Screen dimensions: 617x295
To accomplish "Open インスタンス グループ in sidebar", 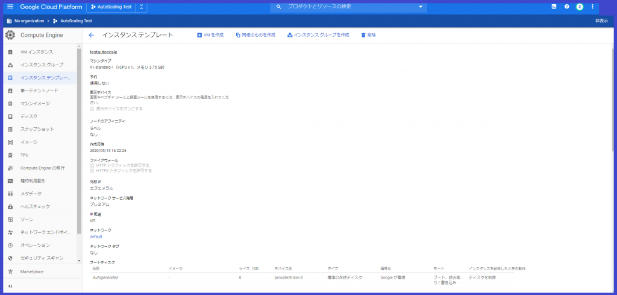I will coord(40,65).
